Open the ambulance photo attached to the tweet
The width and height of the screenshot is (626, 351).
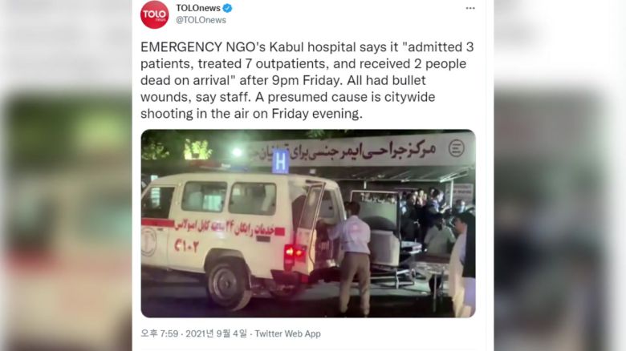click(308, 224)
